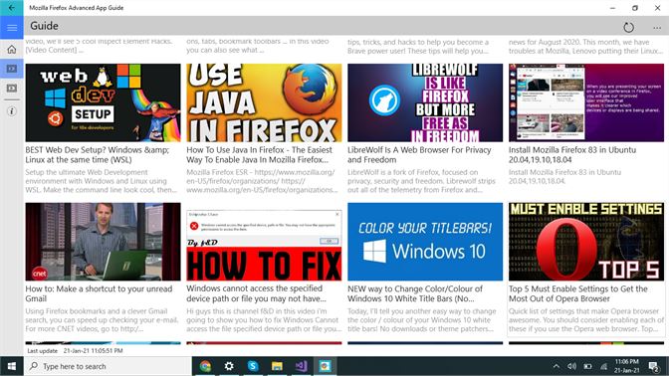Open the taskbar clock showing 11:06 PM
This screenshot has height=376, width=669.
click(x=627, y=366)
